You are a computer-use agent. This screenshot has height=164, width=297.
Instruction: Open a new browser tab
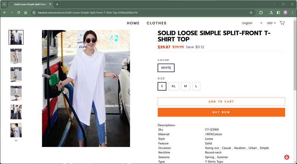tap(57, 4)
